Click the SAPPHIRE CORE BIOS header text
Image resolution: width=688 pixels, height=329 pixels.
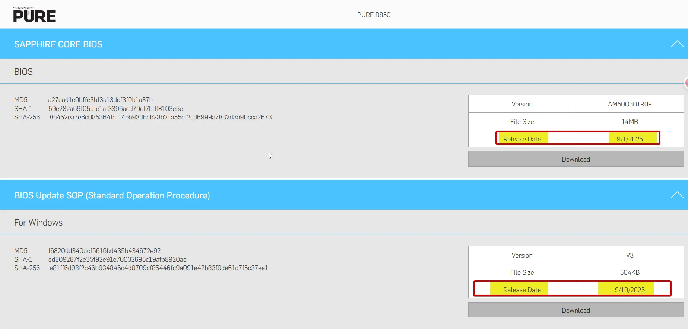pyautogui.click(x=58, y=44)
